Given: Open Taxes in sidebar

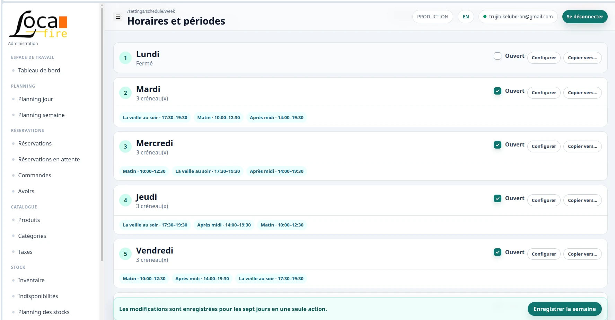Looking at the screenshot, I should click(x=25, y=252).
